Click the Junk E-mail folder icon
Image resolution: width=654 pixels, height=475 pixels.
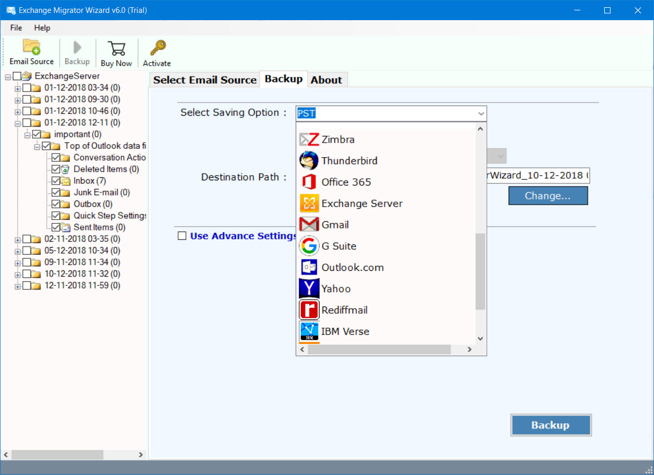tap(65, 192)
